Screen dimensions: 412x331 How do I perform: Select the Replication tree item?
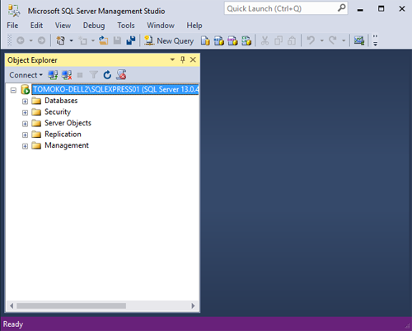tap(63, 135)
